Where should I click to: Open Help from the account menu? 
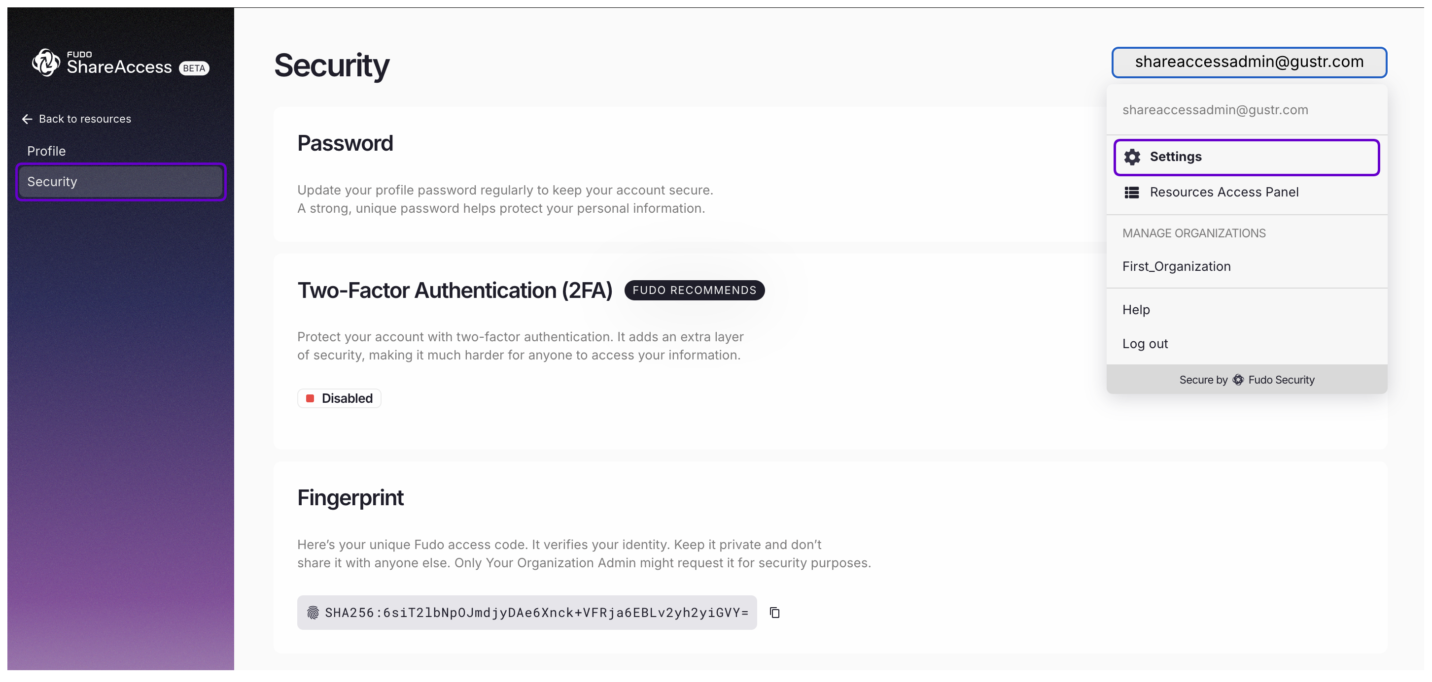coord(1136,310)
